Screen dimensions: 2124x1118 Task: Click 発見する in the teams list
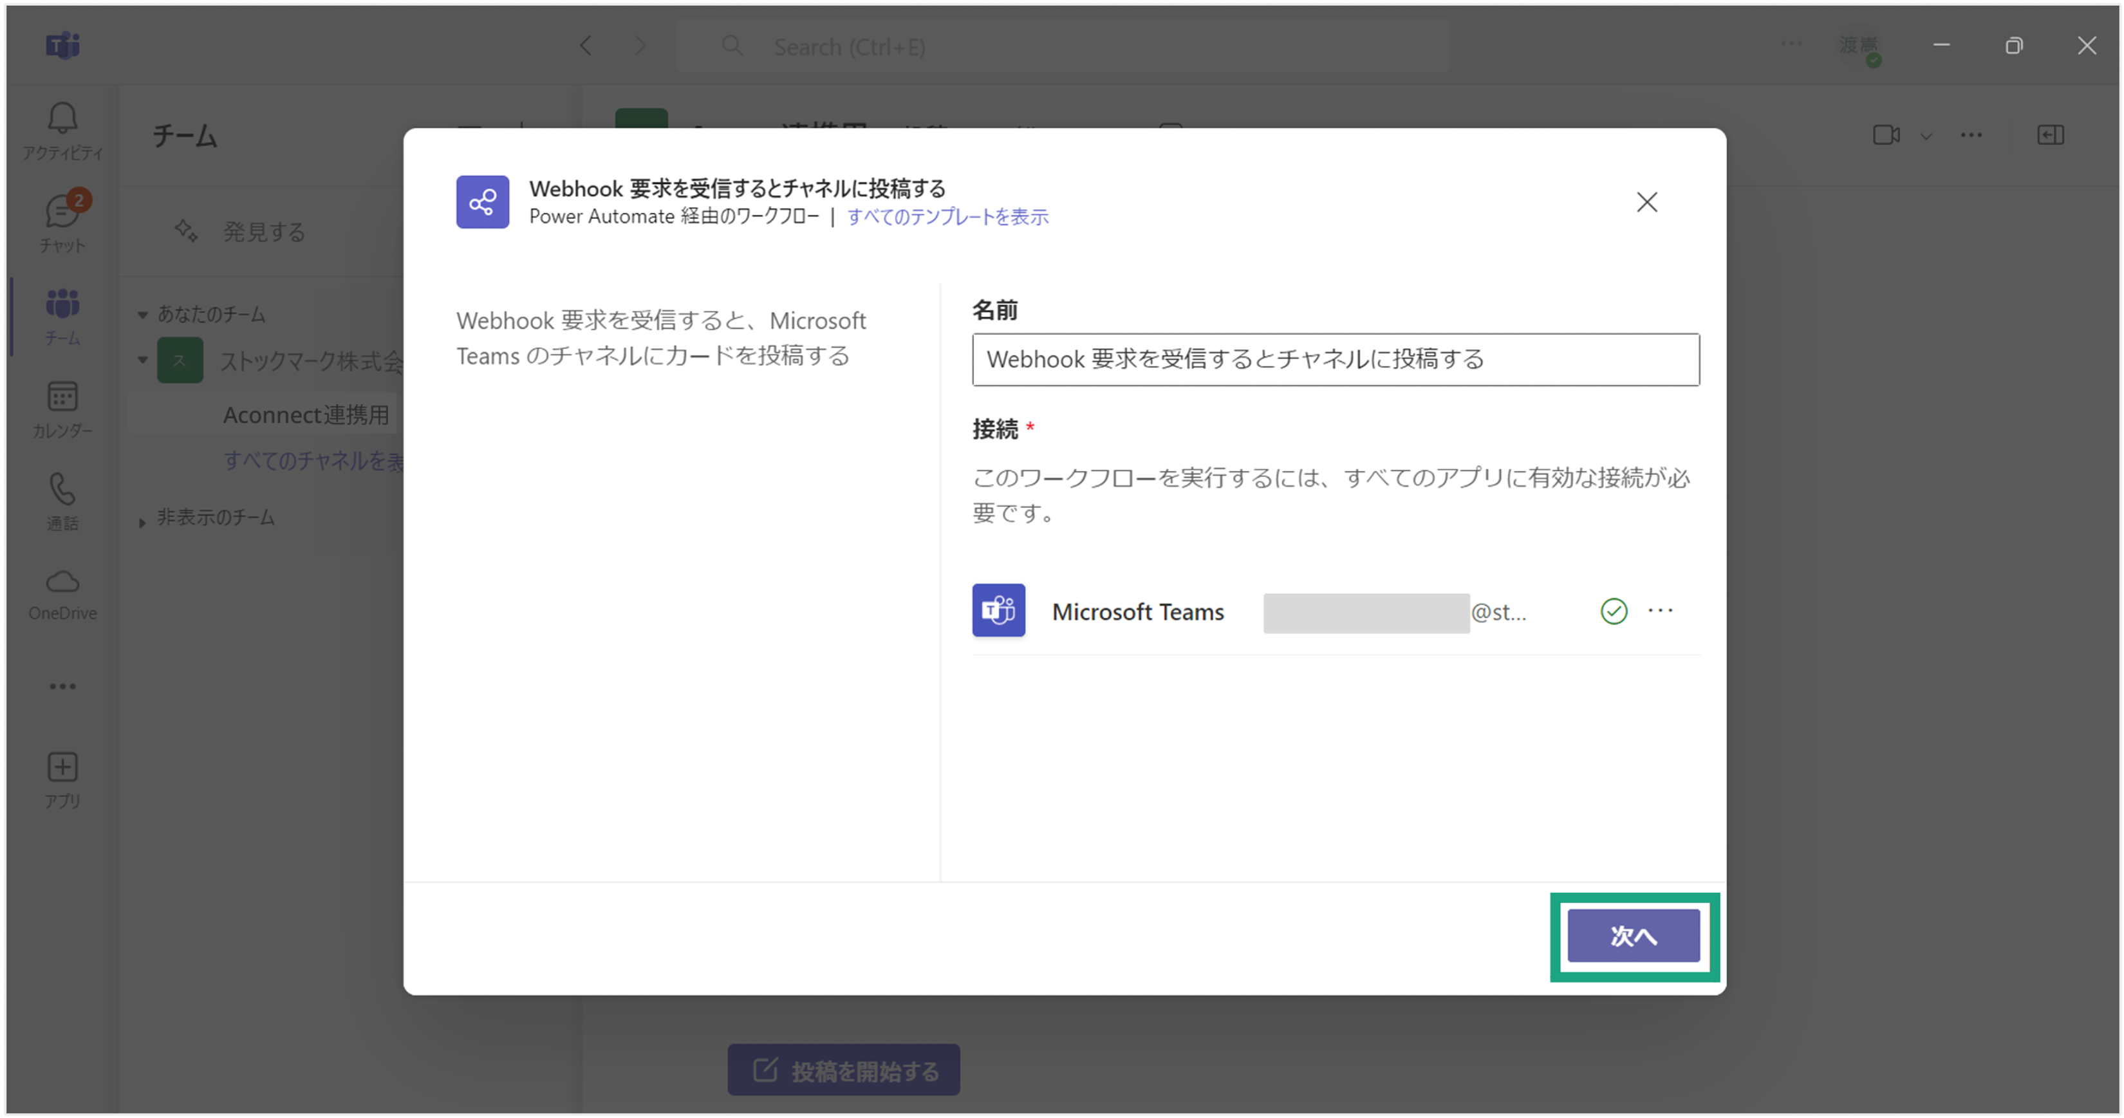pos(263,232)
